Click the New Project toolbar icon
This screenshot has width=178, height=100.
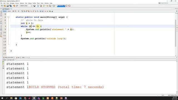pyautogui.click(x=5, y=6)
